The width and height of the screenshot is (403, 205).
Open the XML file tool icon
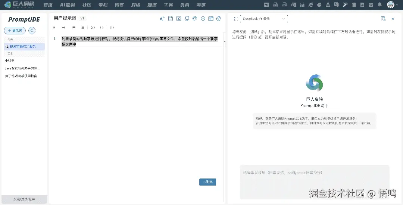coord(285,4)
